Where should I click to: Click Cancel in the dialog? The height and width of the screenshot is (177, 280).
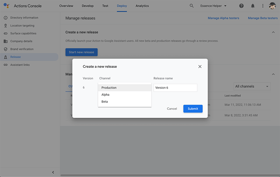coord(172,109)
